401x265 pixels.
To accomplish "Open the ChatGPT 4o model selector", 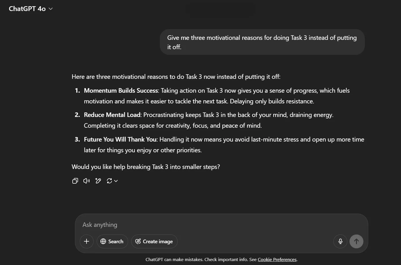I will coord(31,9).
